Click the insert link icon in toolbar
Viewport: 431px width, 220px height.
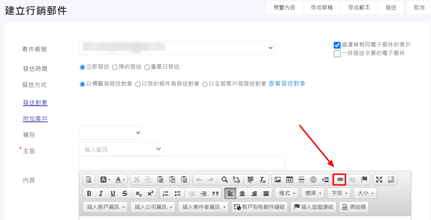tap(339, 180)
